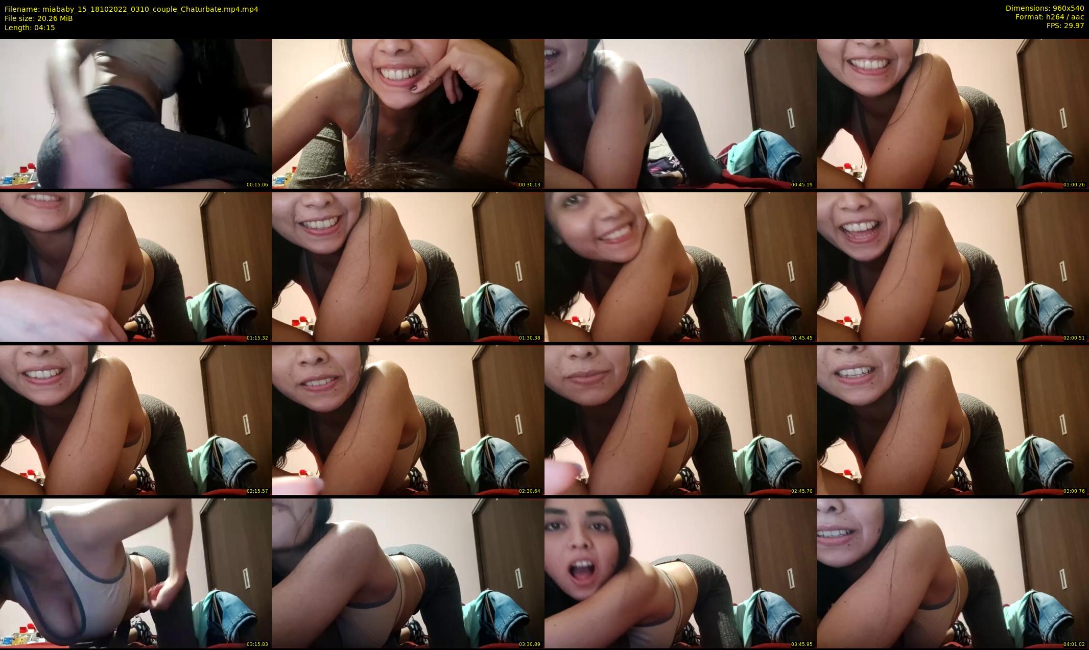
Task: Select the thumbnail at 01:15.32
Action: [135, 267]
